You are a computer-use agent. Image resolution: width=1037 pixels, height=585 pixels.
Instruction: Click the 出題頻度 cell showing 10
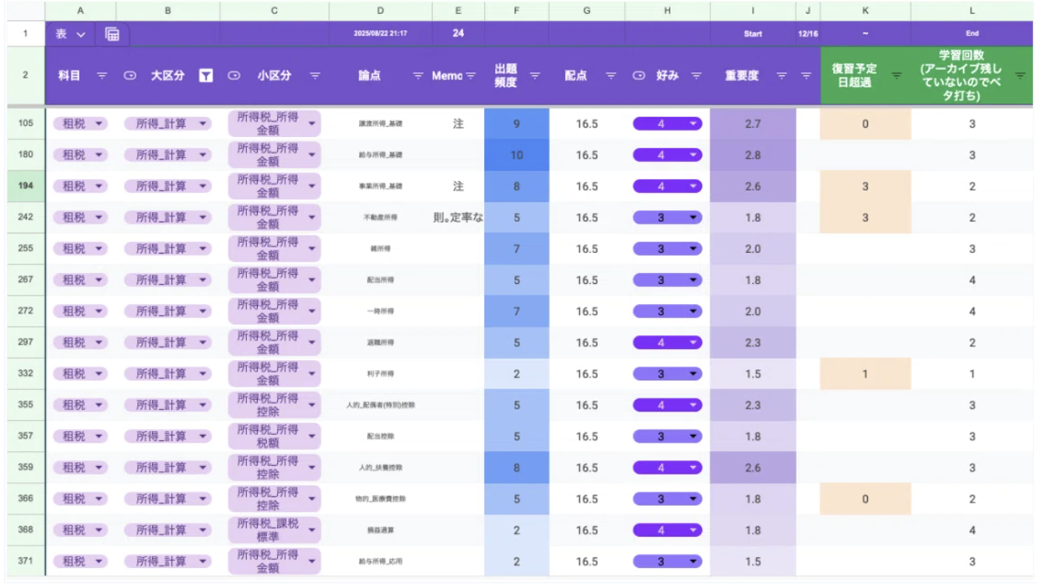pyautogui.click(x=516, y=155)
